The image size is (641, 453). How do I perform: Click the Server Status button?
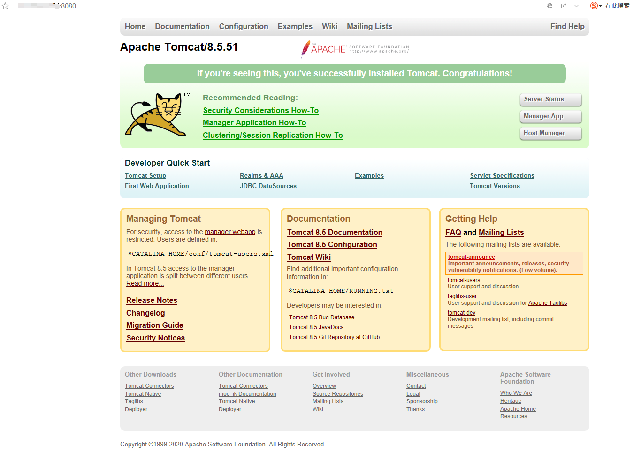point(550,99)
